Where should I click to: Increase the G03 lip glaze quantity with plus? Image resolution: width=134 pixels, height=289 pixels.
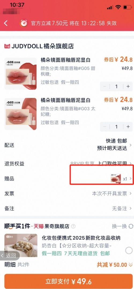click(x=128, y=127)
